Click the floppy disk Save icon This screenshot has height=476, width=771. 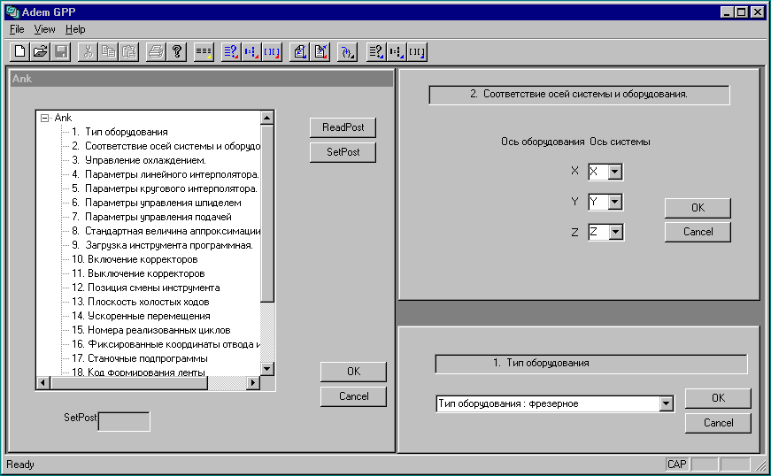pyautogui.click(x=61, y=51)
